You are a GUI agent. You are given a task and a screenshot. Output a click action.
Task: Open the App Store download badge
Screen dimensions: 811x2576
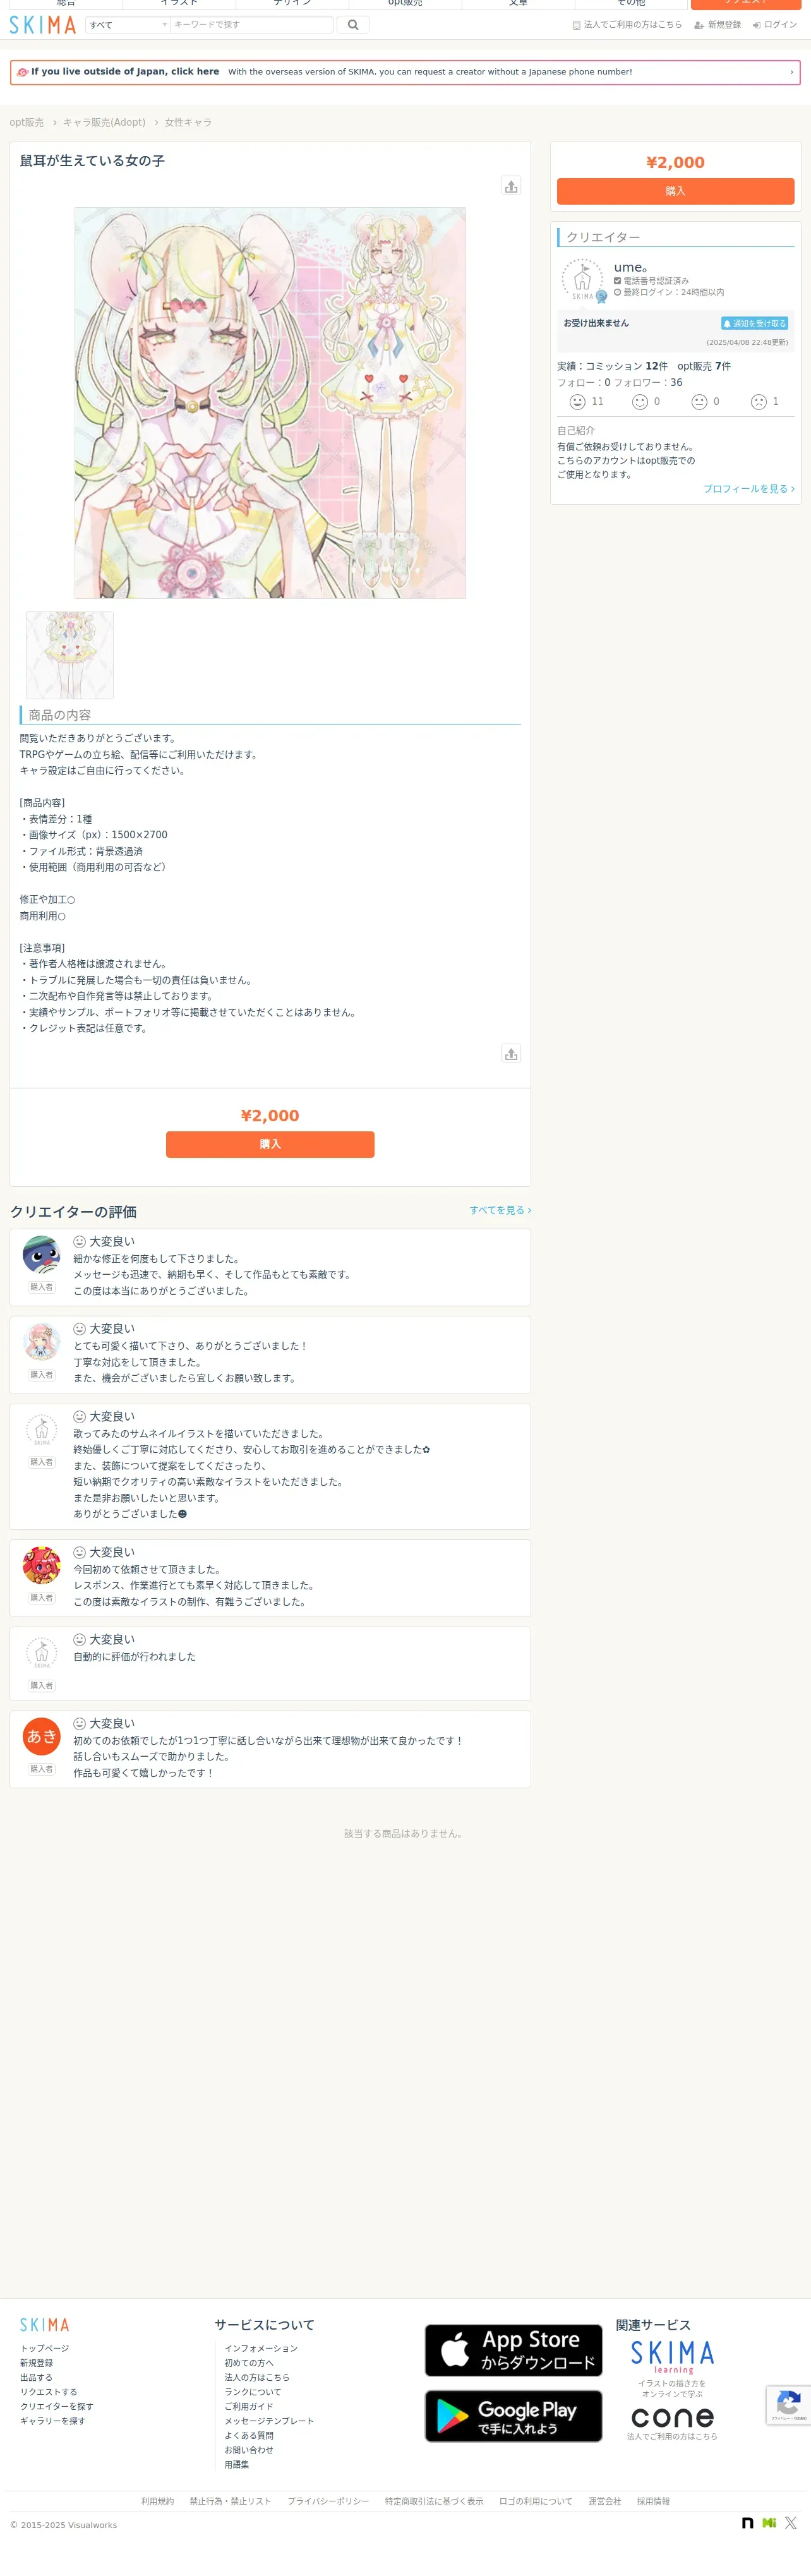click(x=513, y=2350)
